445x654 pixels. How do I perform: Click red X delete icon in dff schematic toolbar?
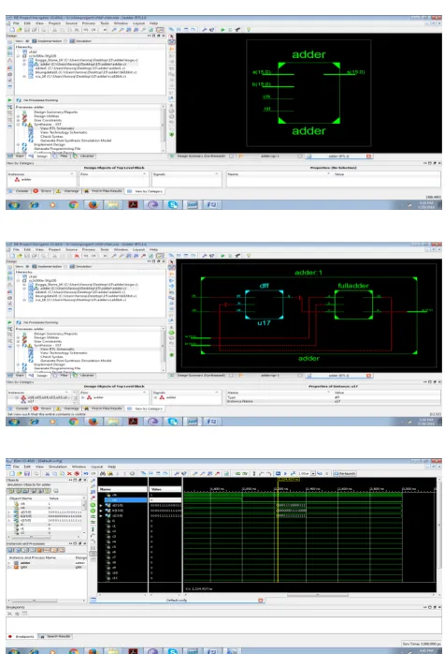[x=77, y=255]
